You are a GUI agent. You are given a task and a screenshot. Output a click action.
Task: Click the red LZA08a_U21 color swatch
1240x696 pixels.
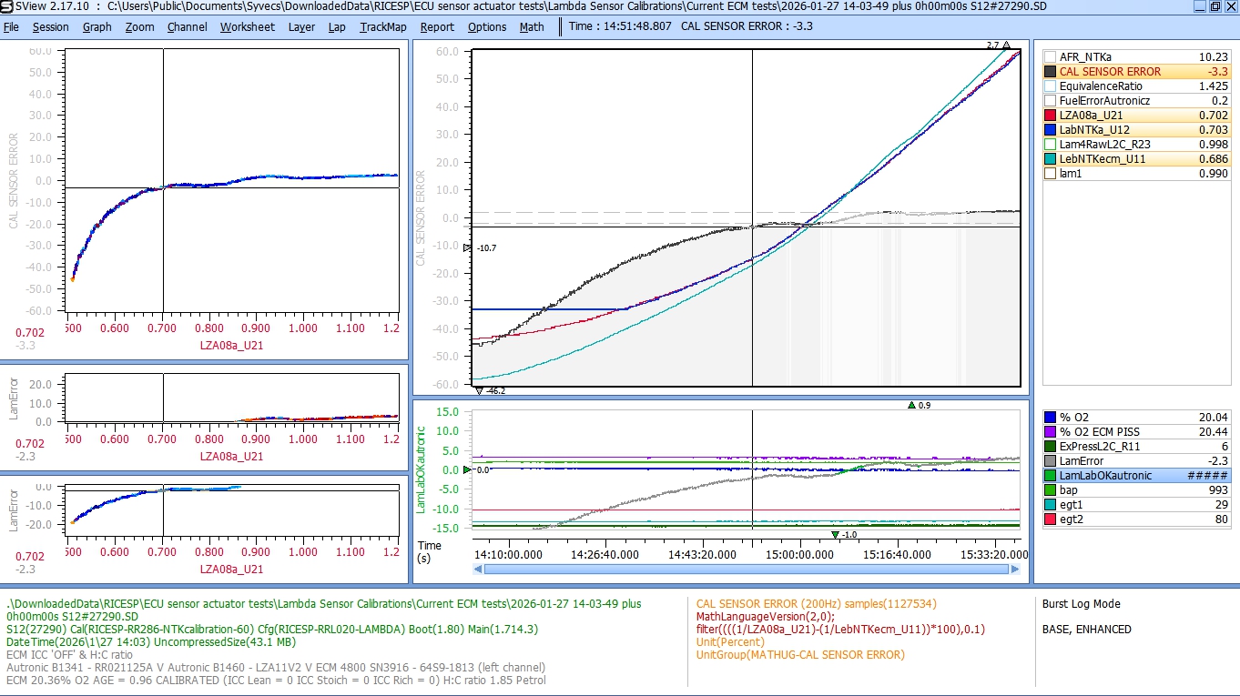[x=1050, y=115]
